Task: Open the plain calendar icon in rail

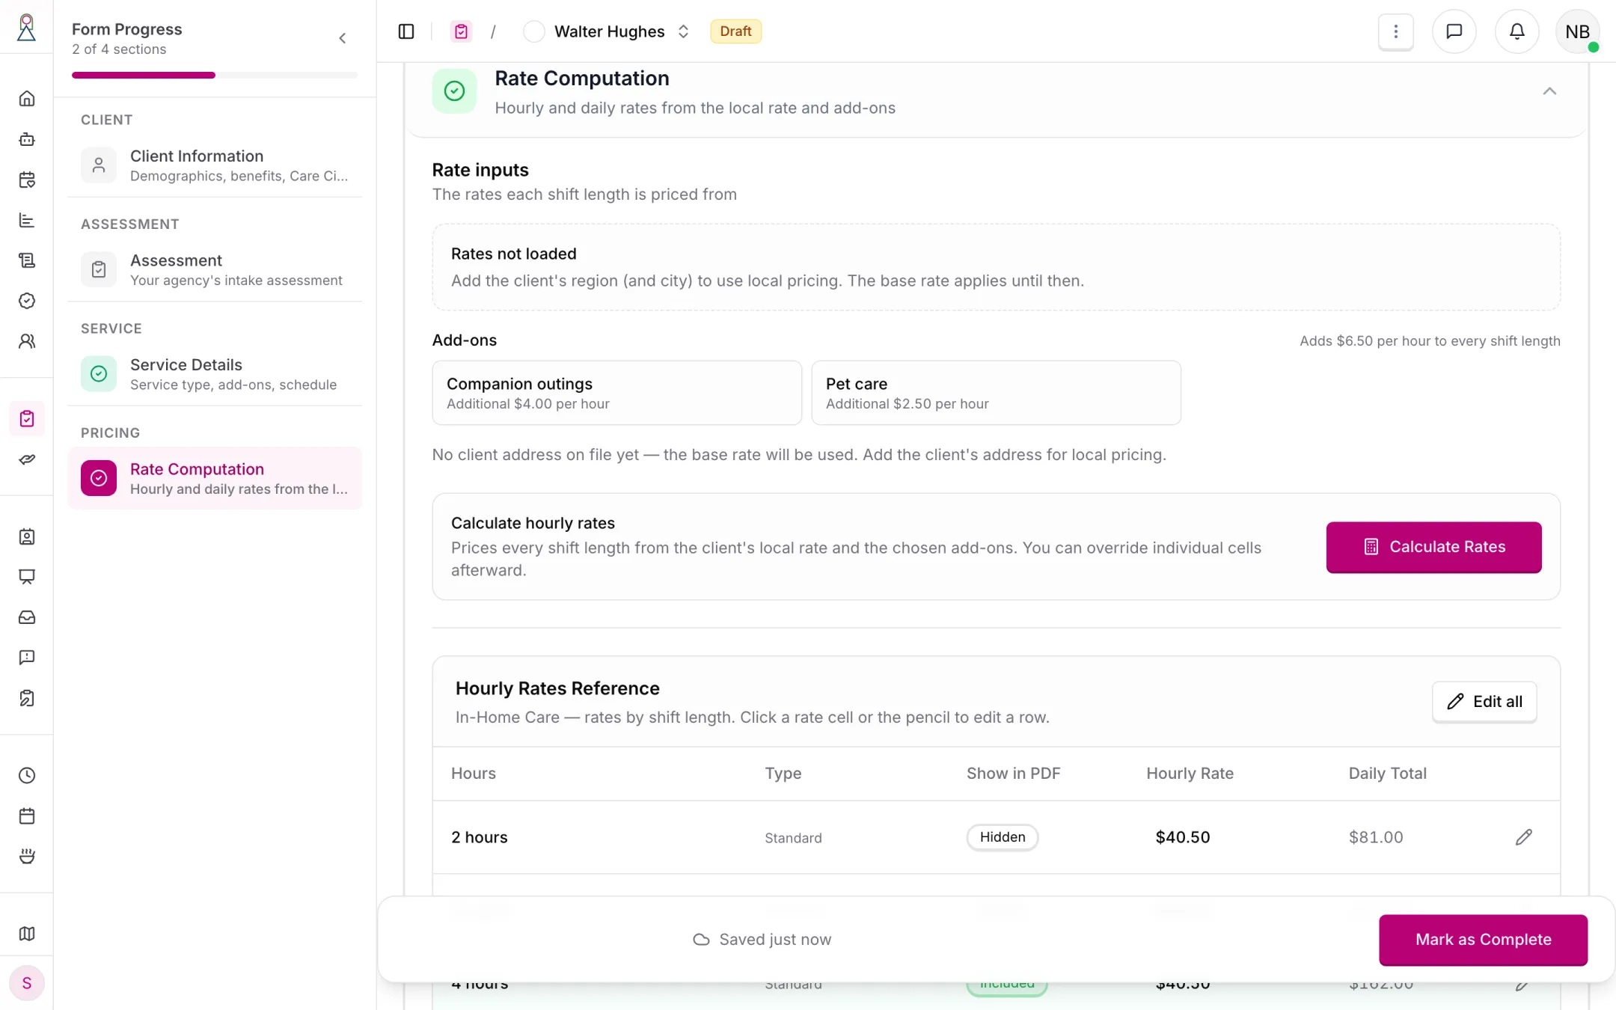Action: pos(27,816)
